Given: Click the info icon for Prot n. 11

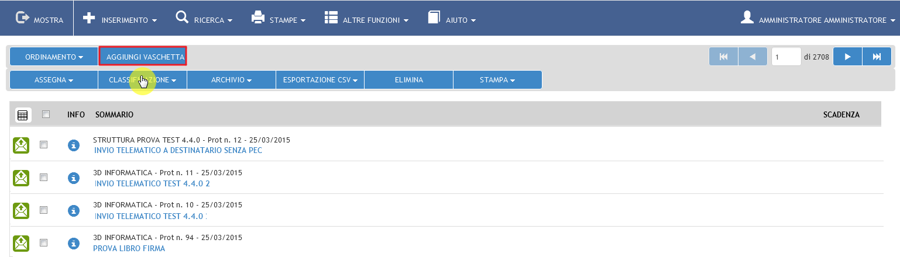Looking at the screenshot, I should pyautogui.click(x=73, y=178).
